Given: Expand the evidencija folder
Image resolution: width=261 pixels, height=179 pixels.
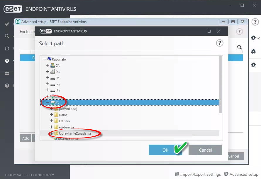Looking at the screenshot, I should tap(51, 127).
